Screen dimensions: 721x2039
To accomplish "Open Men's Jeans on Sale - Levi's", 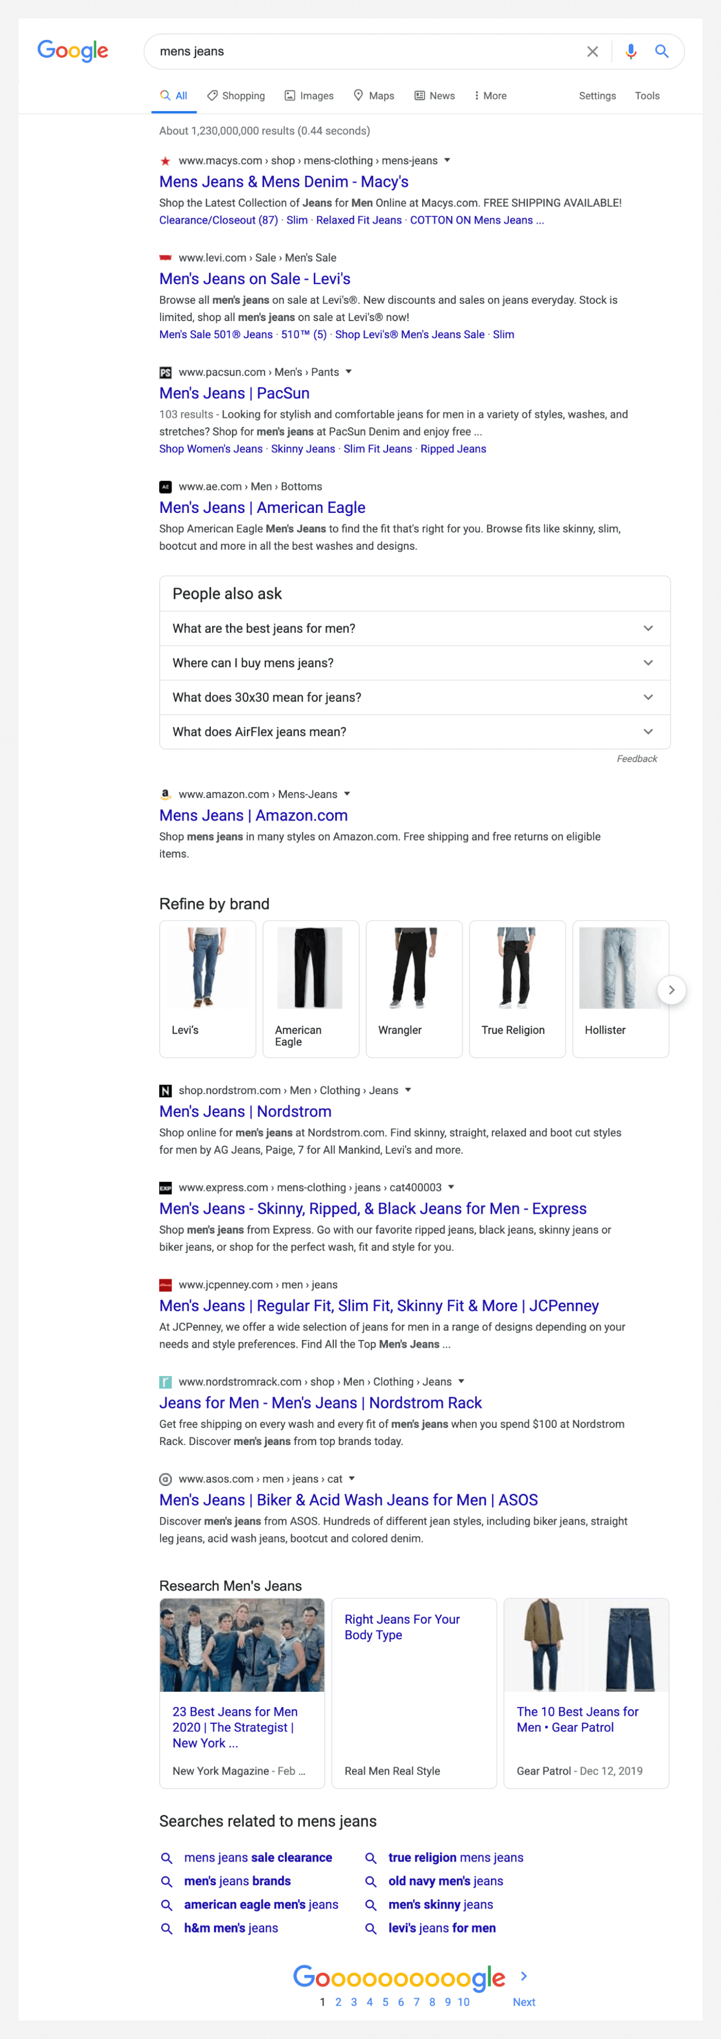I will click(x=255, y=279).
